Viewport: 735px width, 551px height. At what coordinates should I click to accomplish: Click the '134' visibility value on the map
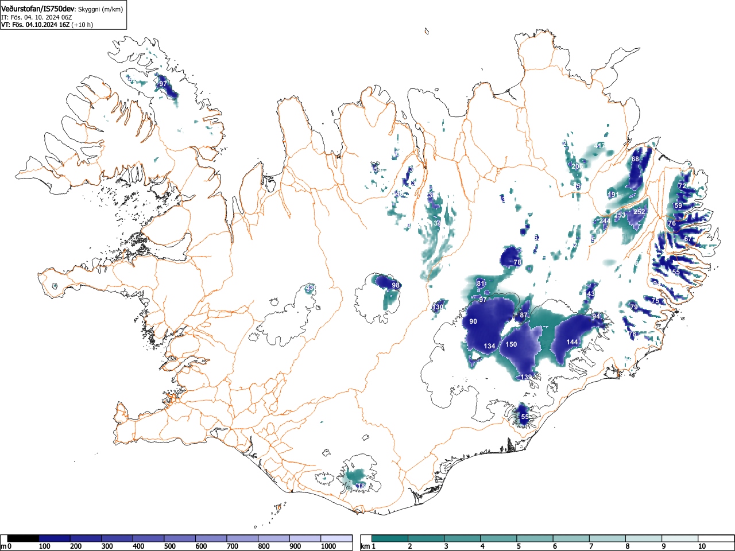point(489,346)
